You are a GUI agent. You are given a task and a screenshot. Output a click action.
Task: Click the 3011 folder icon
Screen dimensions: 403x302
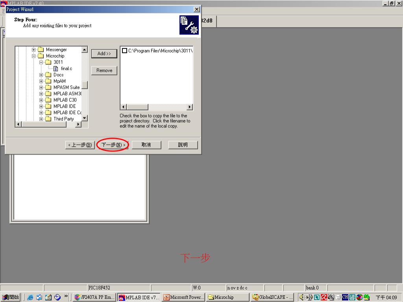click(48, 62)
